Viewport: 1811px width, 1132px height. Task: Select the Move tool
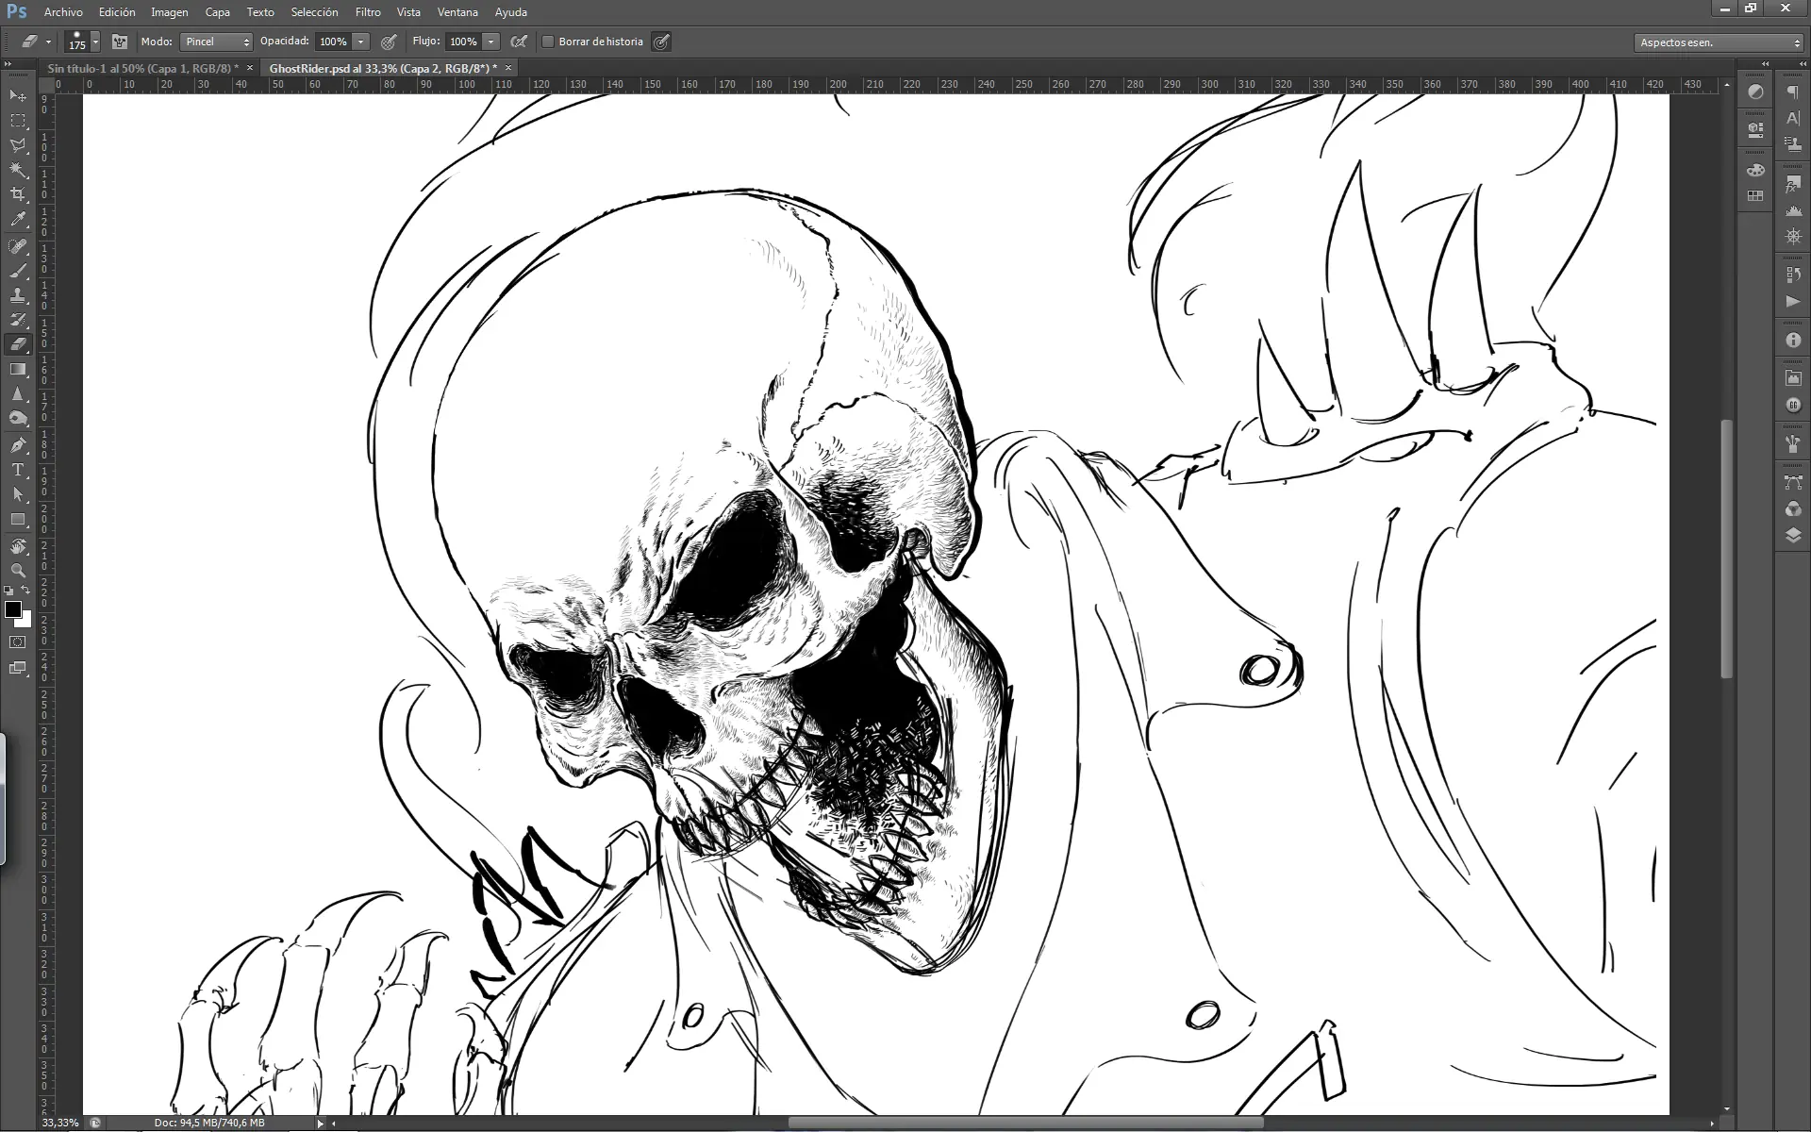[18, 96]
